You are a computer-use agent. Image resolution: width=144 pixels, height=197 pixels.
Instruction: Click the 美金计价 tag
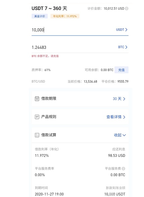[x=40, y=16]
